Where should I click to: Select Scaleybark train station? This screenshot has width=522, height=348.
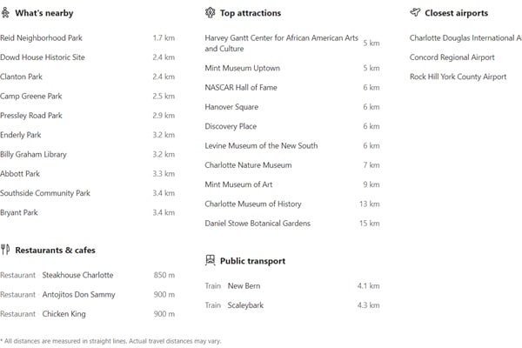(244, 305)
